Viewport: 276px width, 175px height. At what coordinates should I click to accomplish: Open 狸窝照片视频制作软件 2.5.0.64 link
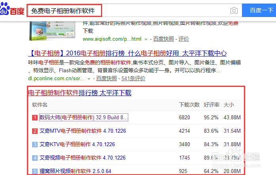(x=75, y=171)
